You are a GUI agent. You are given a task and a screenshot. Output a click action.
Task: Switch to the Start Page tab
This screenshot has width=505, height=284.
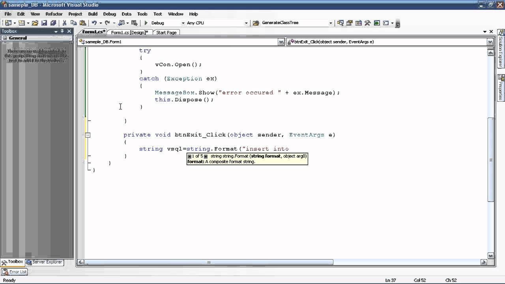[x=166, y=32]
